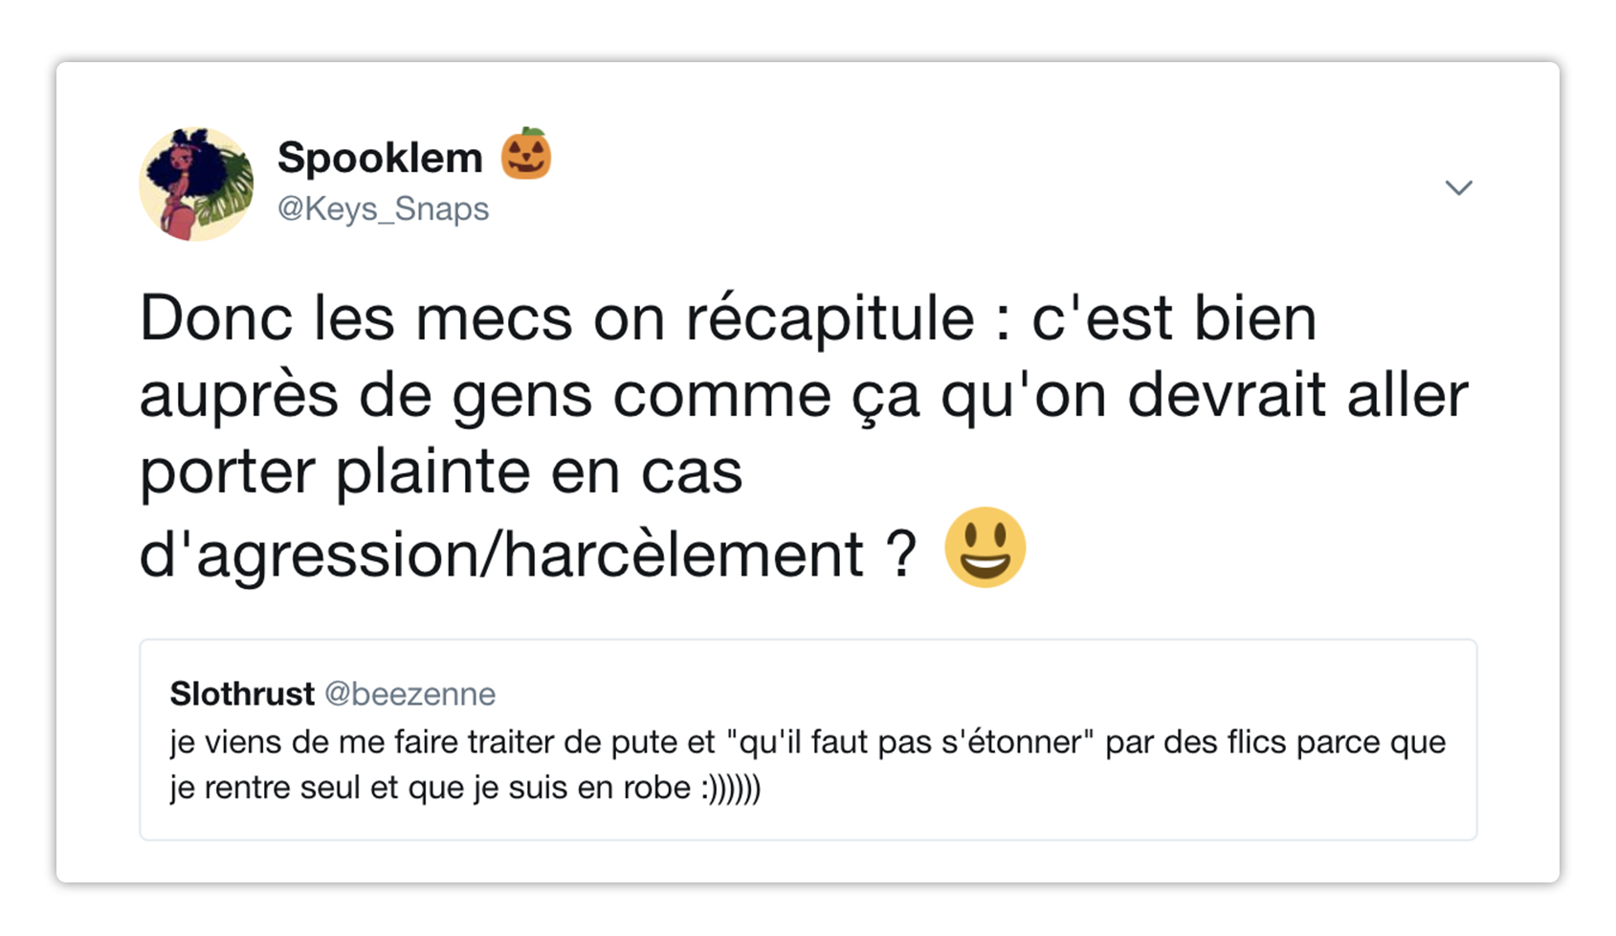This screenshot has width=1616, height=936.
Task: Click the pumpkin emoji beside Spooklem
Action: (526, 155)
